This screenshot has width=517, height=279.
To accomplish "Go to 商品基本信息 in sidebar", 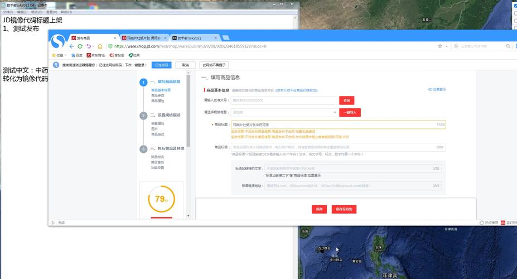I will [161, 90].
